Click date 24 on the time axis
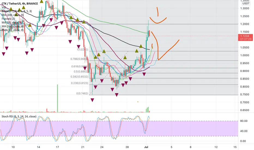 point(102,147)
